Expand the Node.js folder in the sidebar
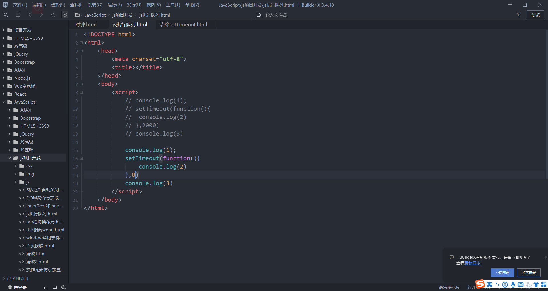The height and width of the screenshot is (291, 548). click(x=3, y=78)
